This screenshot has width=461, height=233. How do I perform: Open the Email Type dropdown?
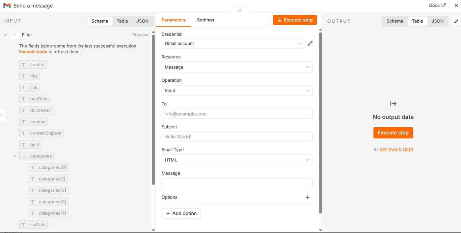237,160
